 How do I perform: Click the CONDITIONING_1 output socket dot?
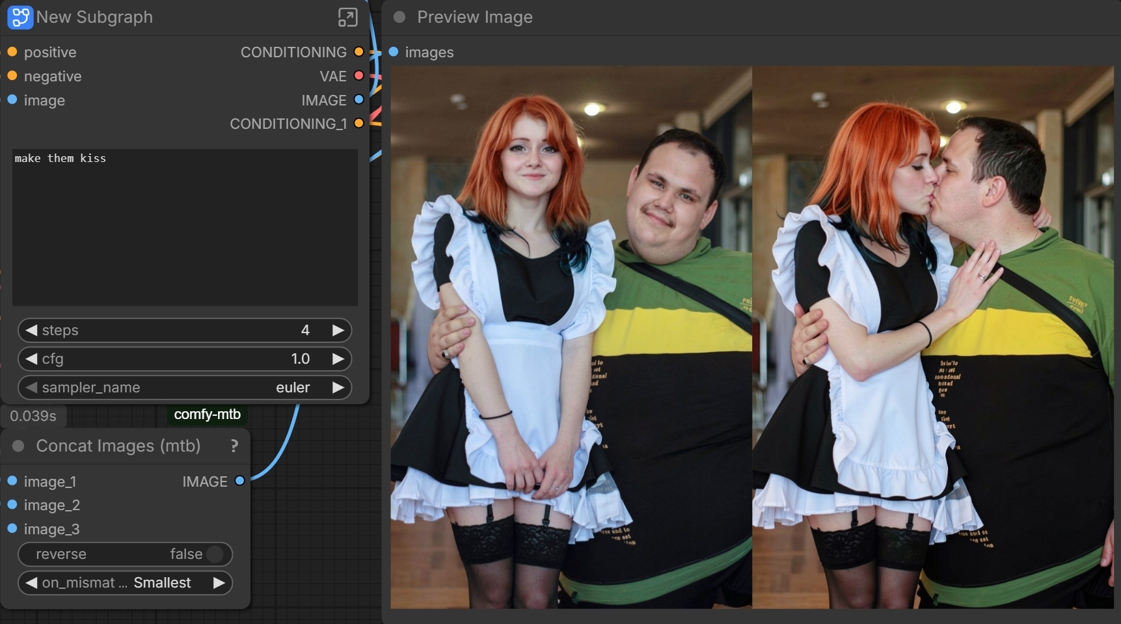[x=358, y=123]
